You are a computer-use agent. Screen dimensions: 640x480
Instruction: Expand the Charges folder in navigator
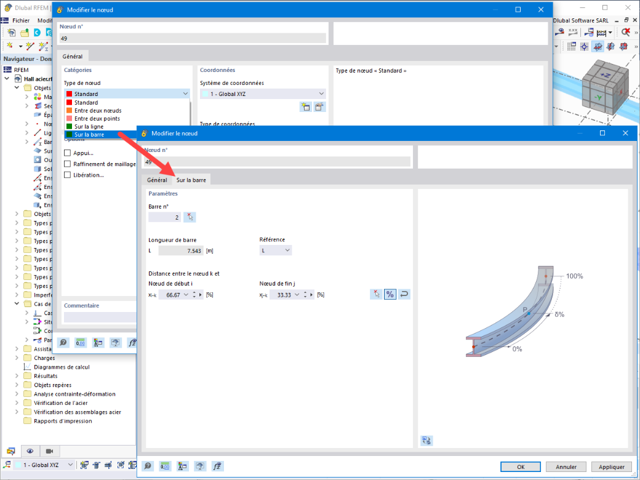[x=17, y=358]
